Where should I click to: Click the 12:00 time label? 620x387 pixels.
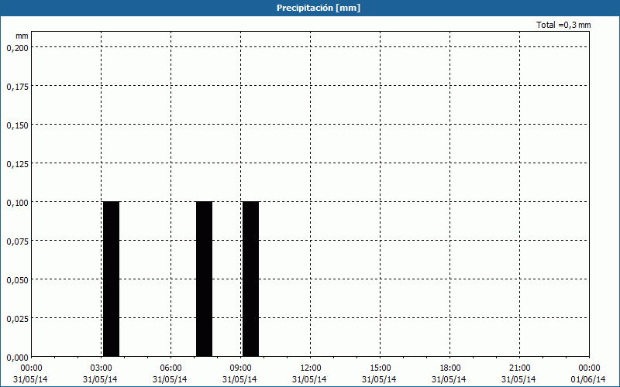click(x=311, y=368)
